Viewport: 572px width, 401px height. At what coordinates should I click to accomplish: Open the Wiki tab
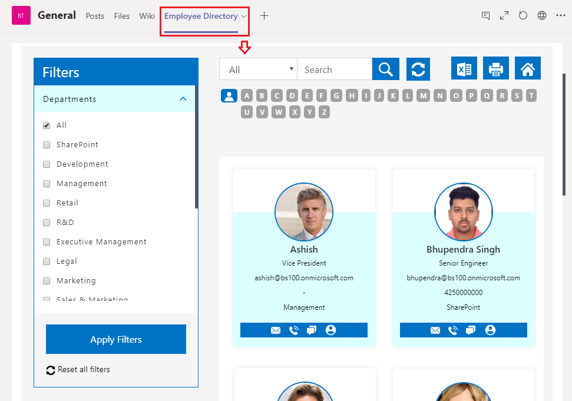click(x=147, y=16)
